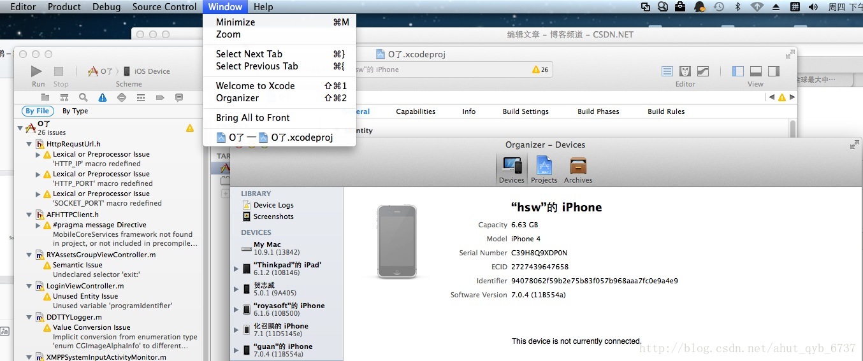Click the serial number C39H8Q9XDP0N

point(539,253)
